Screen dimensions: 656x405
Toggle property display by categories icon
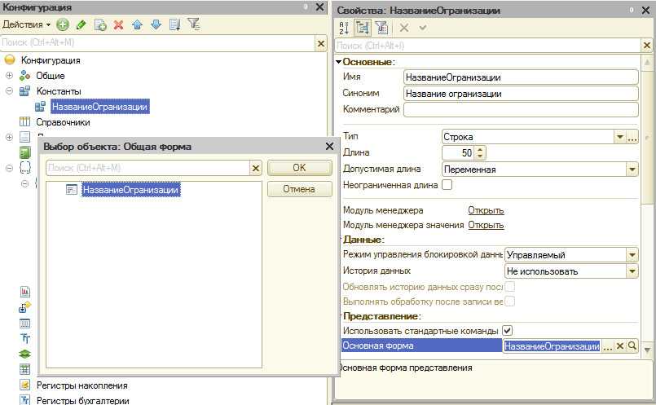click(363, 28)
